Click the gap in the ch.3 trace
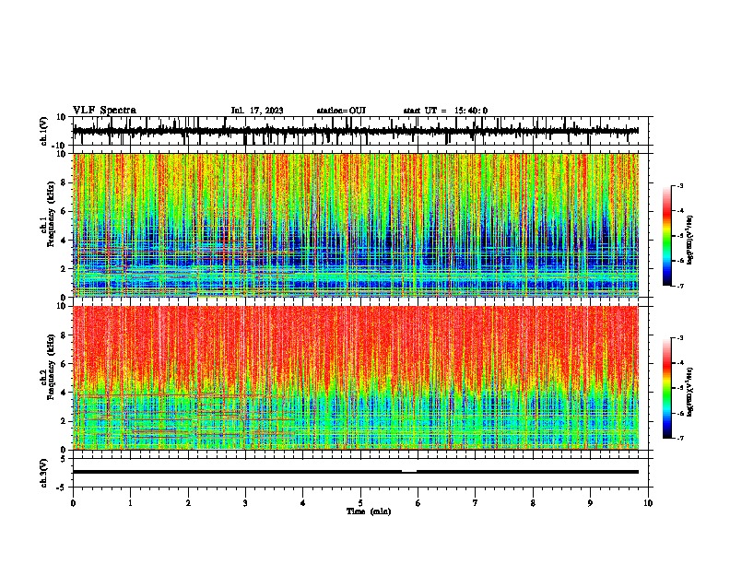Screen dimensions: 730x564 (409, 472)
